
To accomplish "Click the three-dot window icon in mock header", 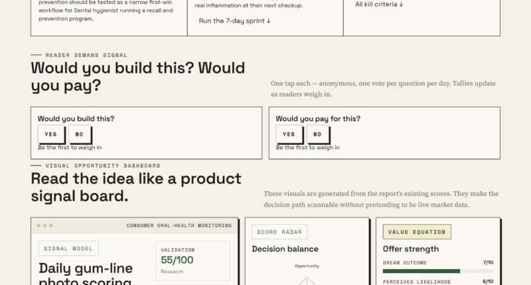I will click(44, 225).
